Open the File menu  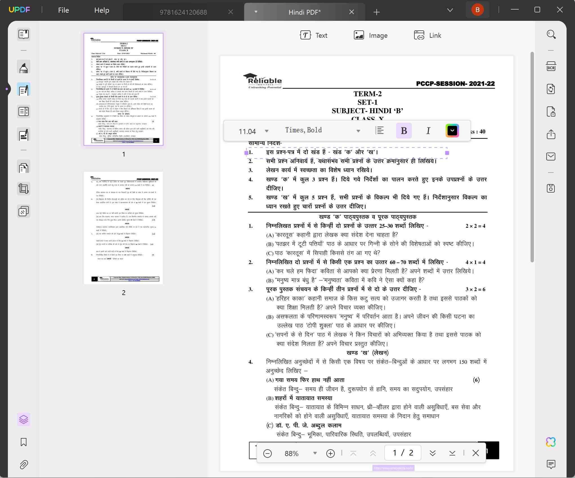point(63,10)
